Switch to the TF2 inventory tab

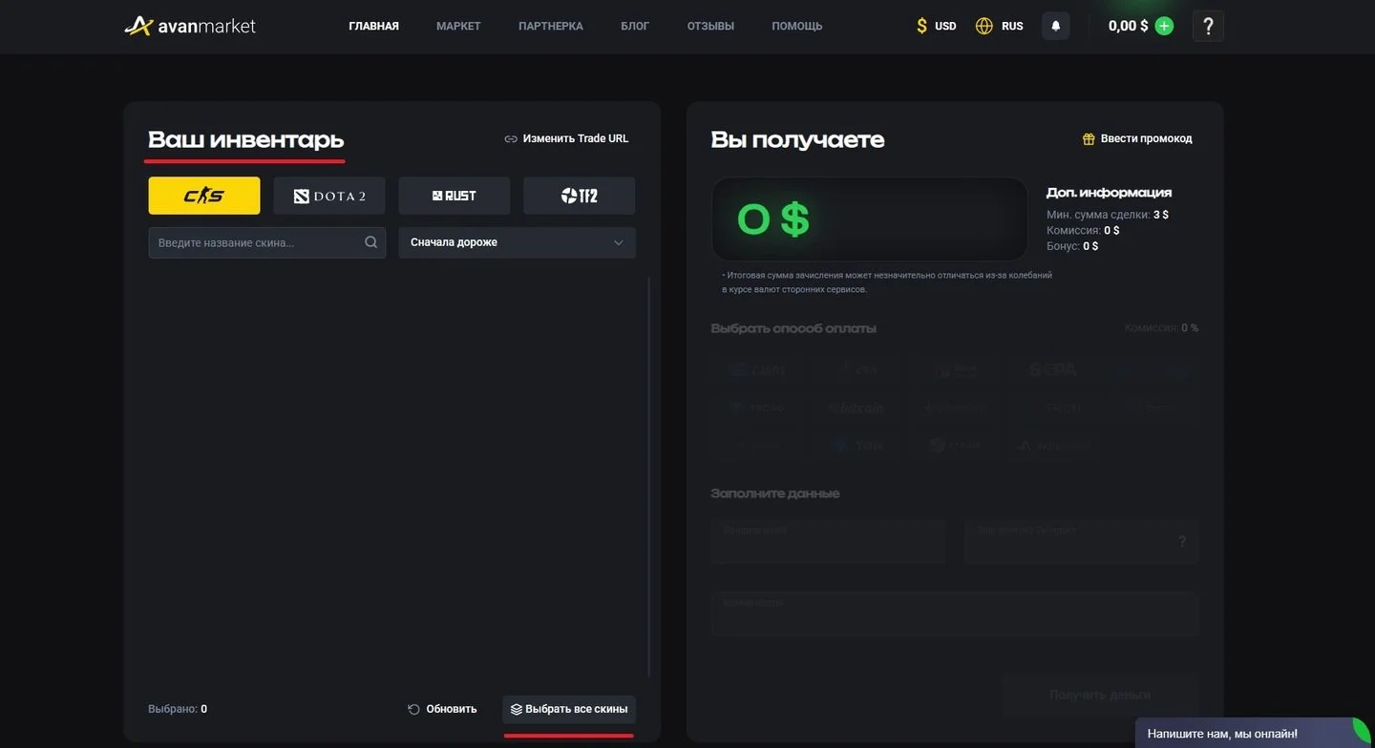[x=580, y=196]
